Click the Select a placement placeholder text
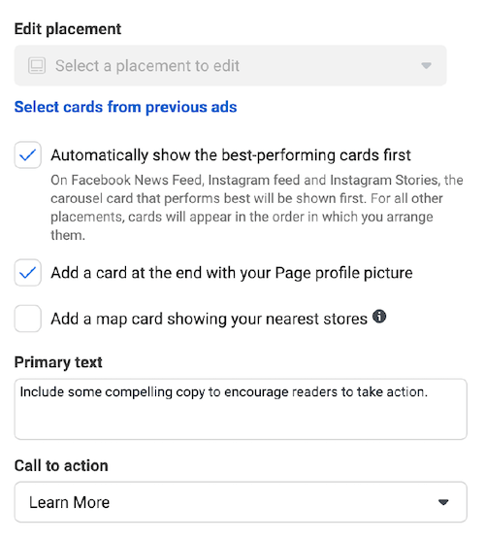 pos(147,66)
